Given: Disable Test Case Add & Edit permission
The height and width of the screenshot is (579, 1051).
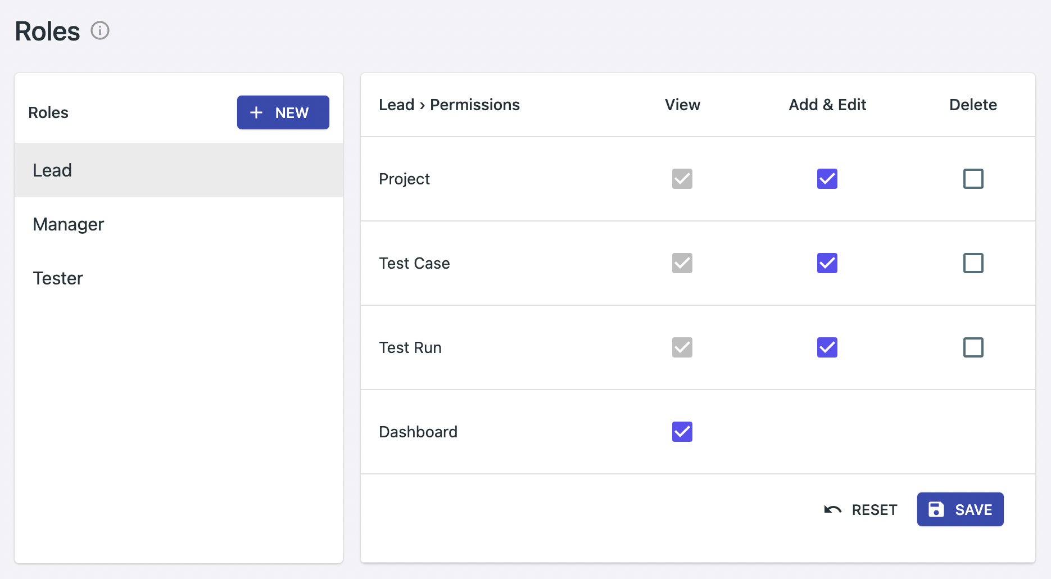Looking at the screenshot, I should [827, 263].
